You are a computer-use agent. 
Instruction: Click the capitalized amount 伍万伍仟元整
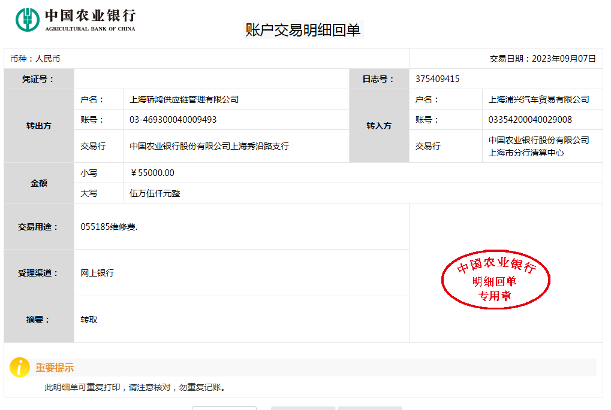(155, 193)
